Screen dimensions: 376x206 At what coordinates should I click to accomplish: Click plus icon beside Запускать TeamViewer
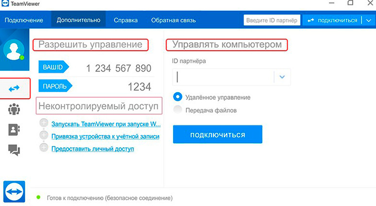pyautogui.click(x=44, y=123)
